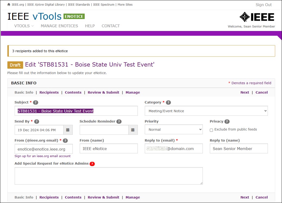The height and width of the screenshot is (203, 282).
Task: Click the Reply to (email) field
Action: click(x=174, y=149)
